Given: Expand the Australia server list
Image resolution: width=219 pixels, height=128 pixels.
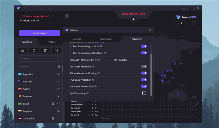Looking at the screenshot, I should tap(58, 82).
